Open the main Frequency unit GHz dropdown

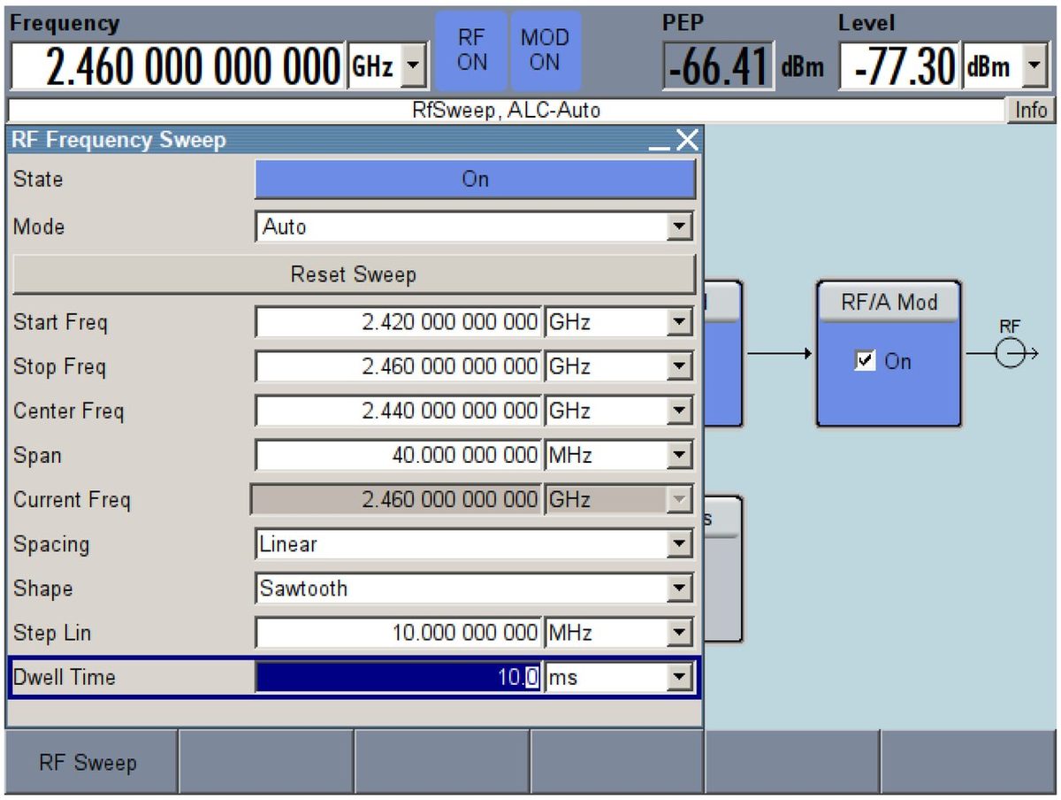388,66
